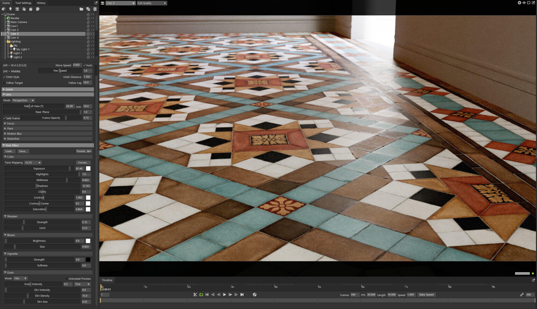The height and width of the screenshot is (309, 537).
Task: Click the Vignette black color swatch
Action: coord(88,260)
